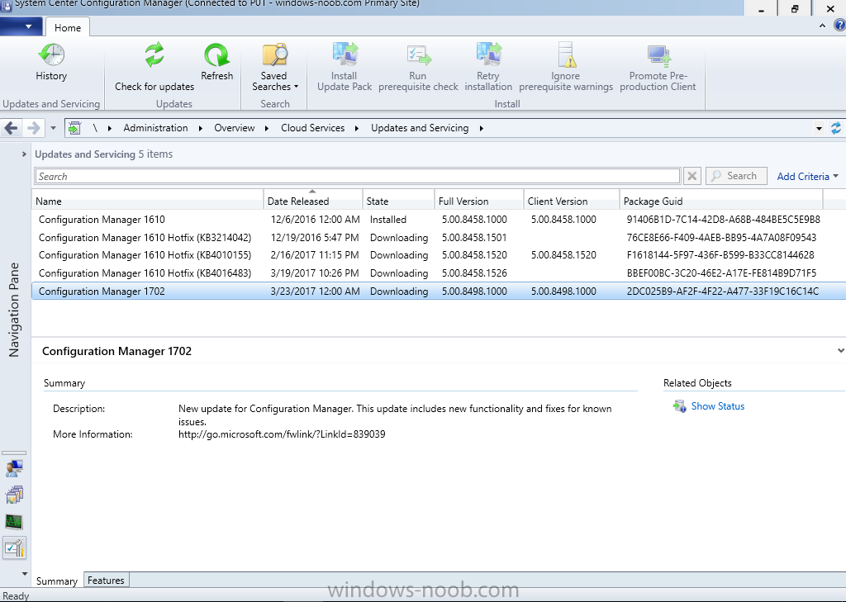Select Configuration Manager 1702 row
This screenshot has width=846, height=602.
pos(439,292)
